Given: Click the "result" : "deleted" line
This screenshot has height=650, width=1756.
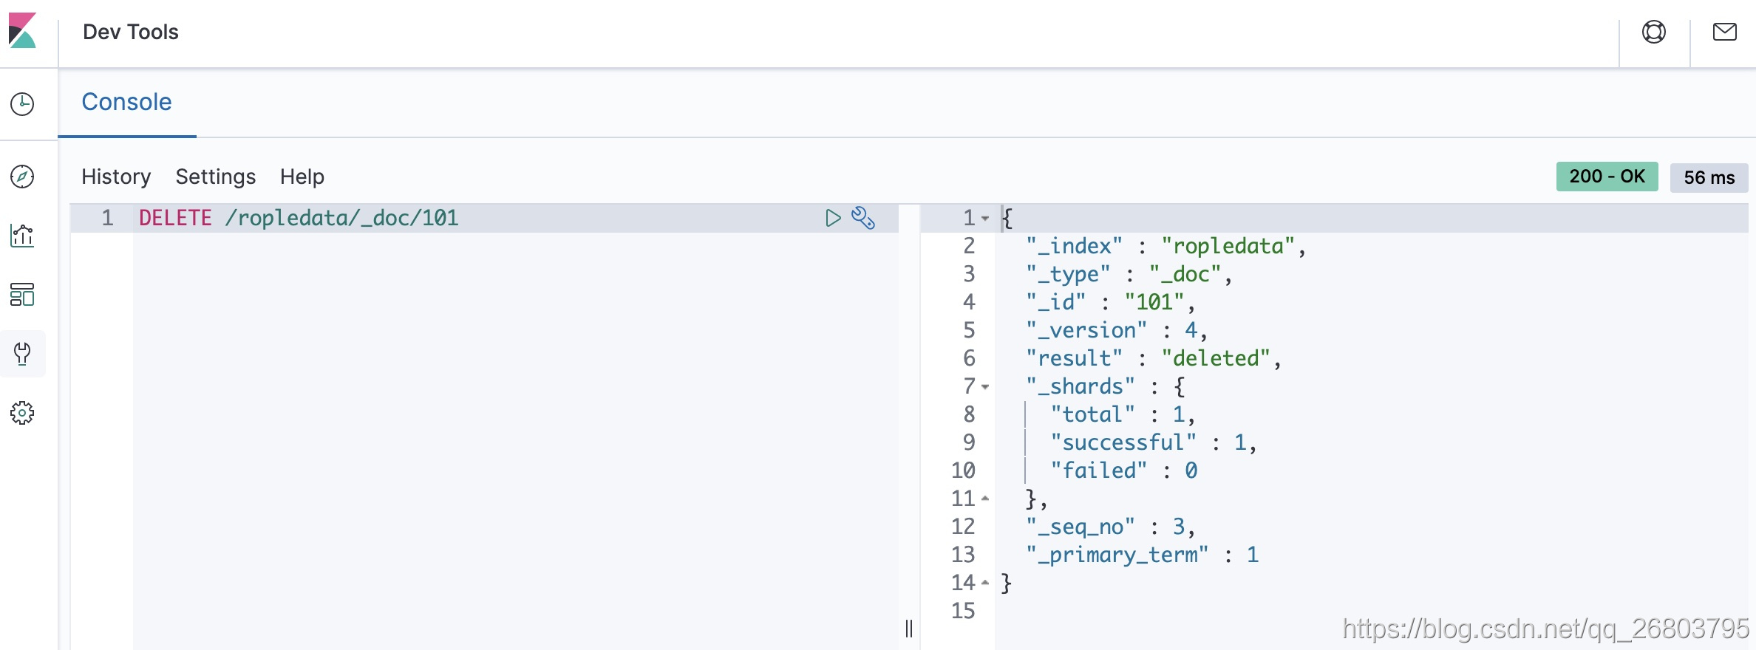Looking at the screenshot, I should (x=1153, y=358).
